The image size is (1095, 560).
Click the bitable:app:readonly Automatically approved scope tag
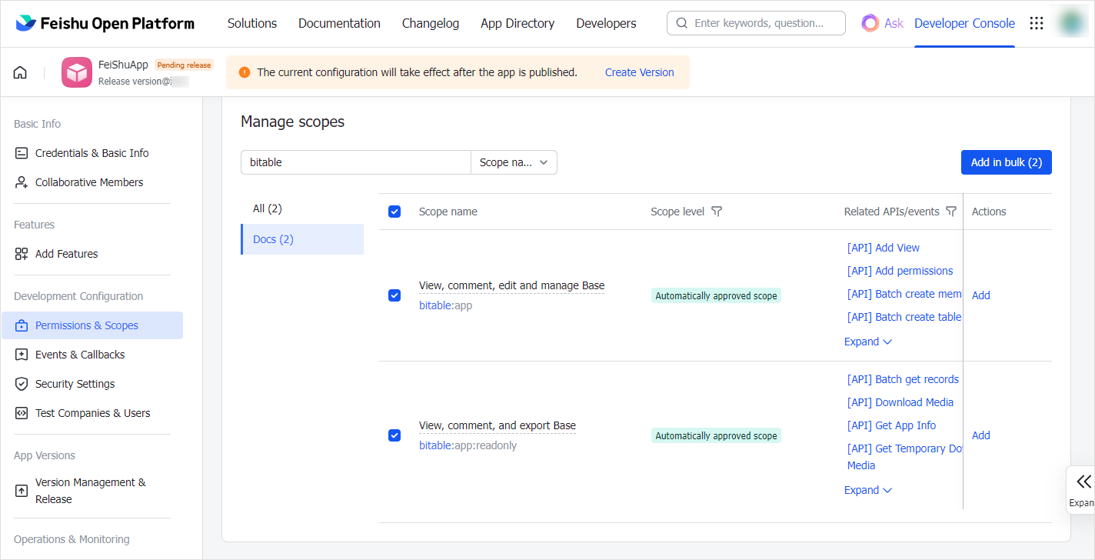(716, 435)
